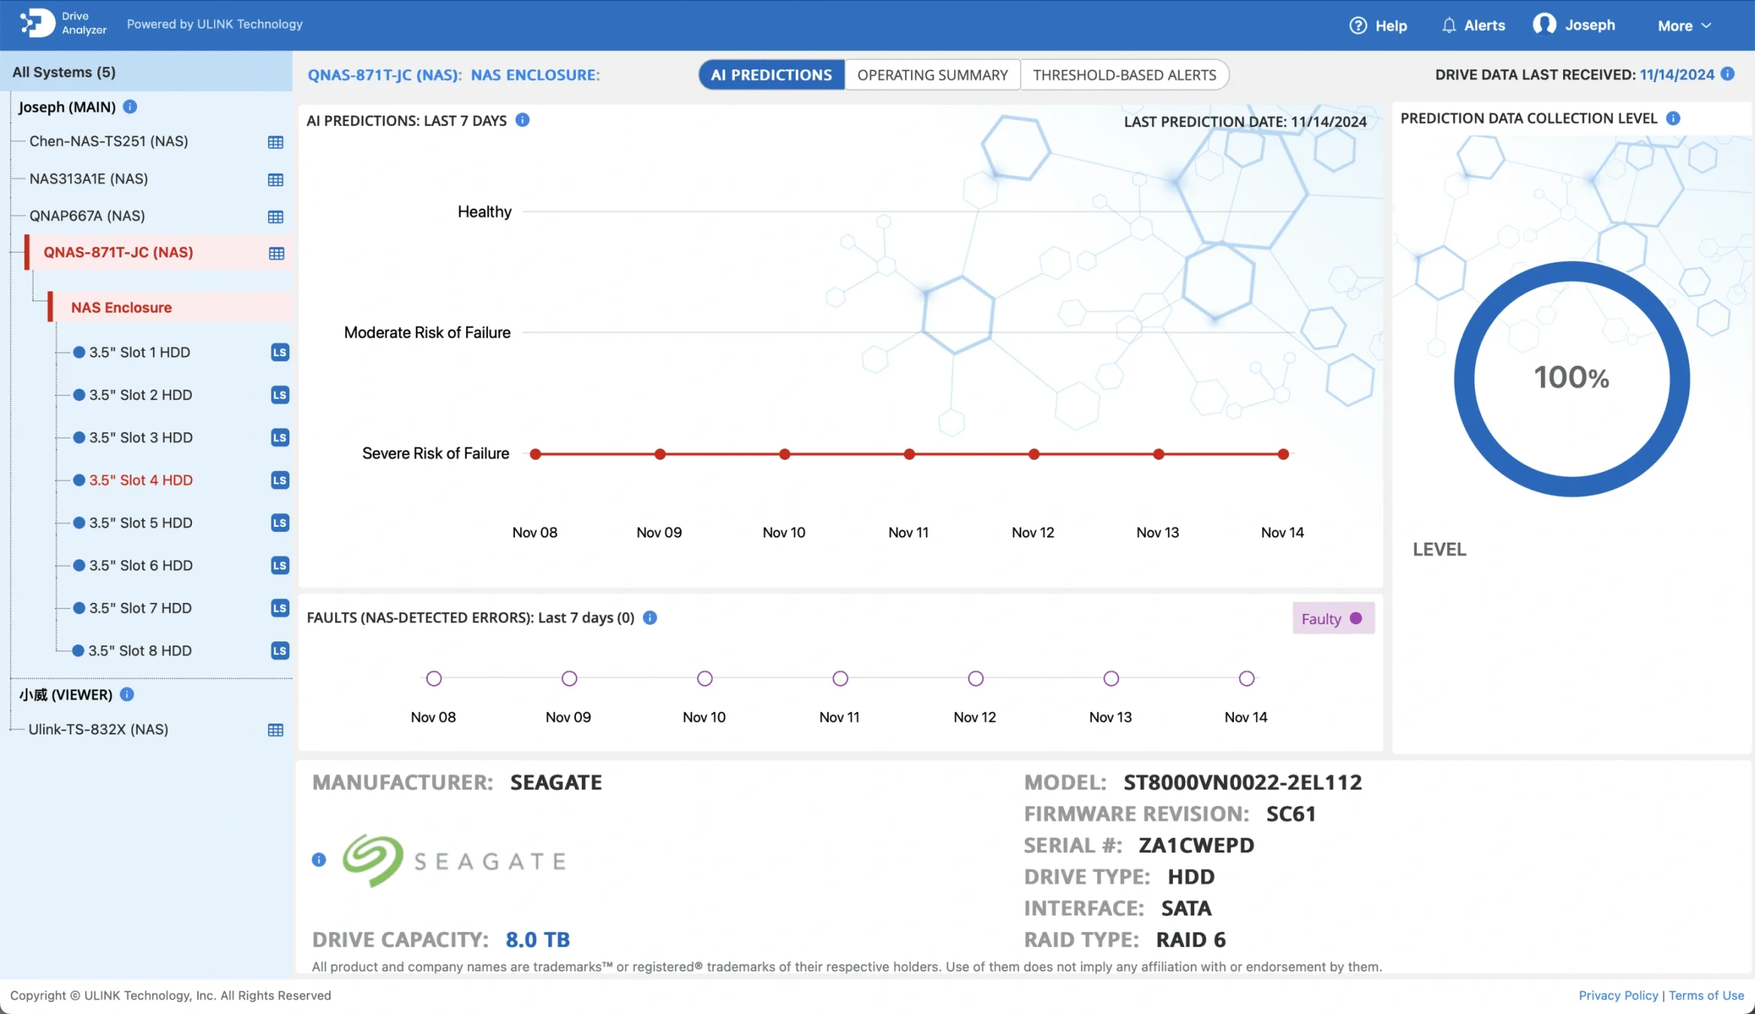Open the Privacy Policy link
Image resolution: width=1755 pixels, height=1014 pixels.
click(x=1617, y=996)
